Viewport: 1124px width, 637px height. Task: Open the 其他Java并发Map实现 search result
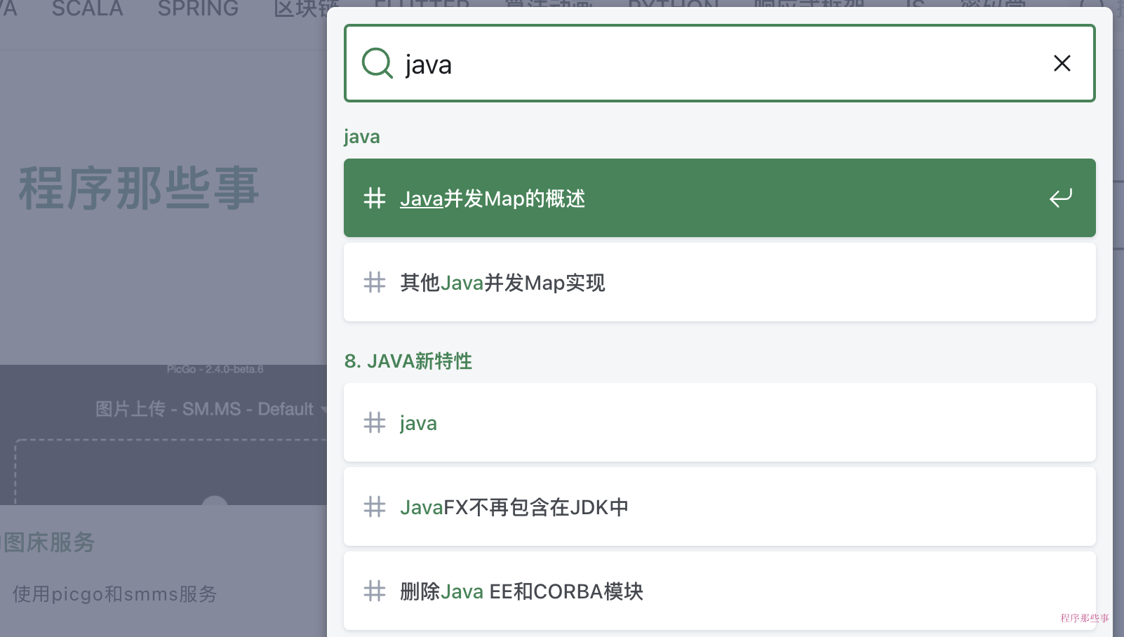[x=502, y=283]
